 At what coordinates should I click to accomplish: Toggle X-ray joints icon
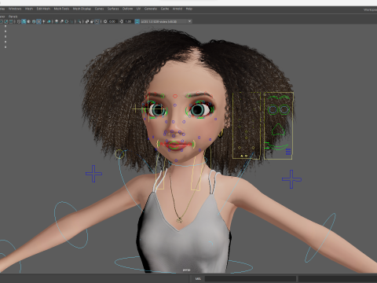pos(97,21)
